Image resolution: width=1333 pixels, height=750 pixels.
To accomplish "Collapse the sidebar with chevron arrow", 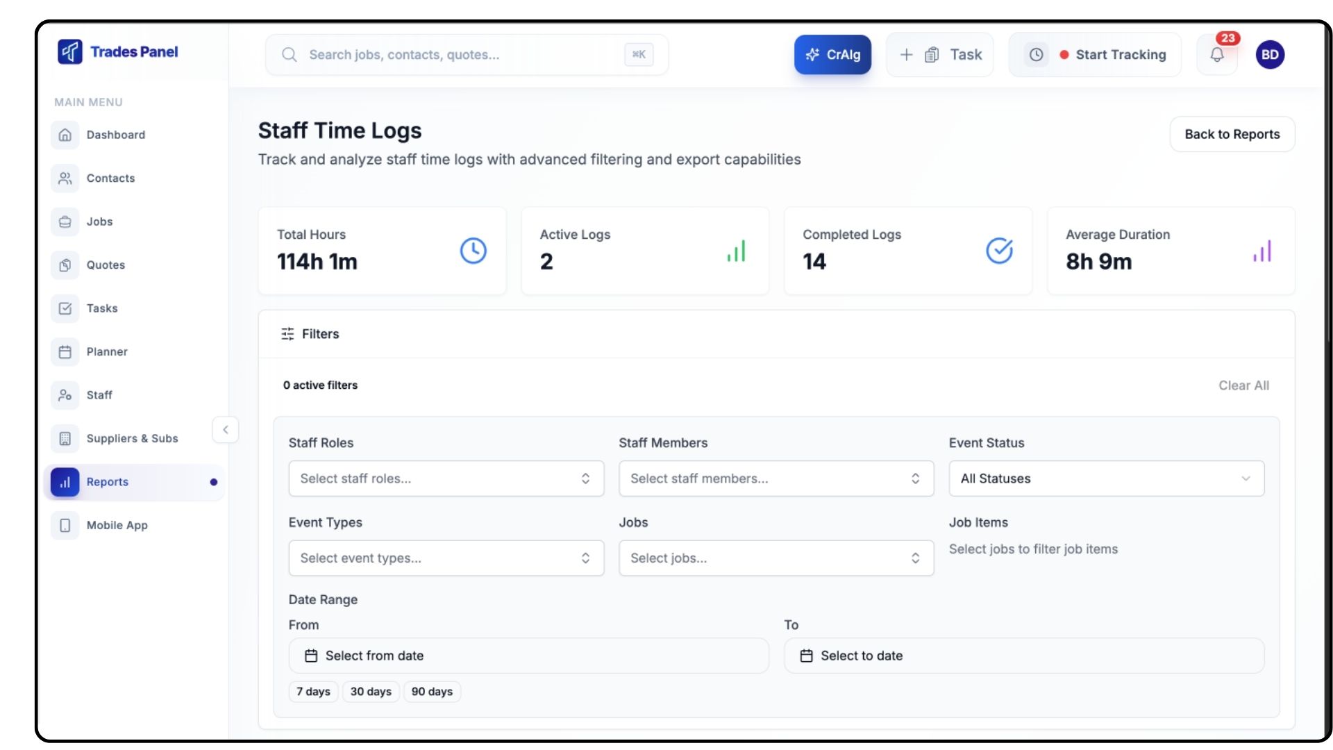I will tap(226, 430).
